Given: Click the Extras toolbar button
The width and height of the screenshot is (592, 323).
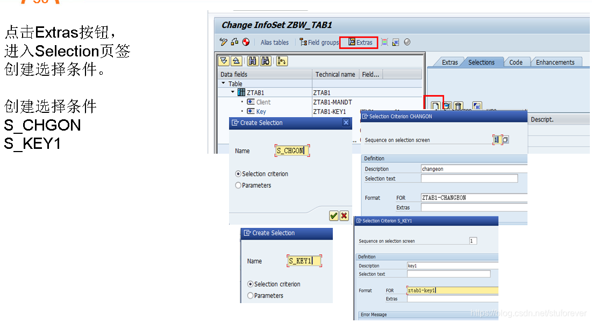Looking at the screenshot, I should click(360, 42).
